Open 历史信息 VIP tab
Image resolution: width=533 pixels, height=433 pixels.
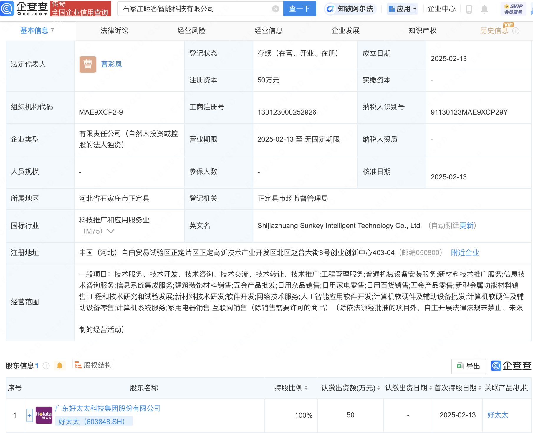(x=494, y=31)
